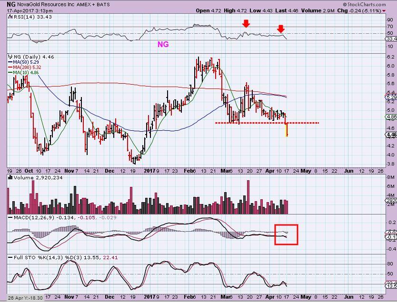Click the 'Low 4.43' quote value
397x302 pixels.
point(261,10)
